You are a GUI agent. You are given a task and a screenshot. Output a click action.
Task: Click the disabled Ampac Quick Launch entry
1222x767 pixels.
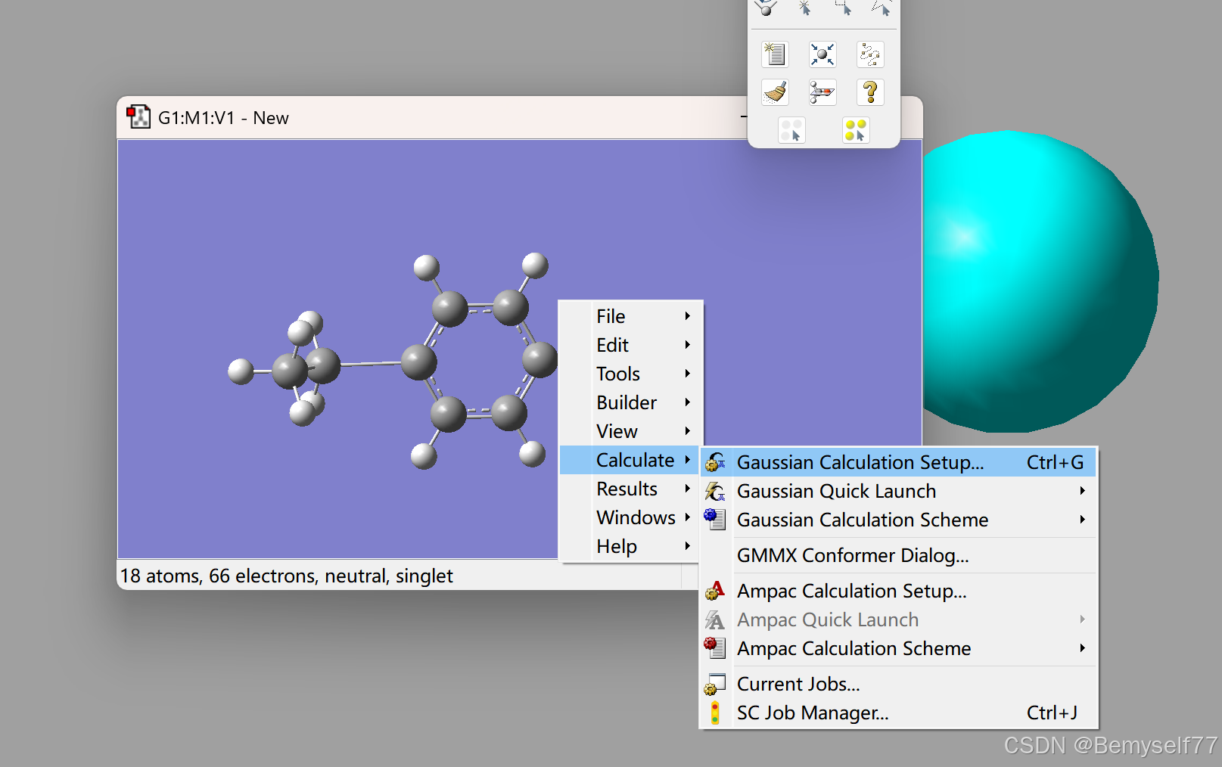coord(898,619)
